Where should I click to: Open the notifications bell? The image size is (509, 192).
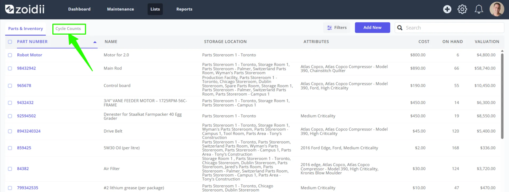(479, 9)
